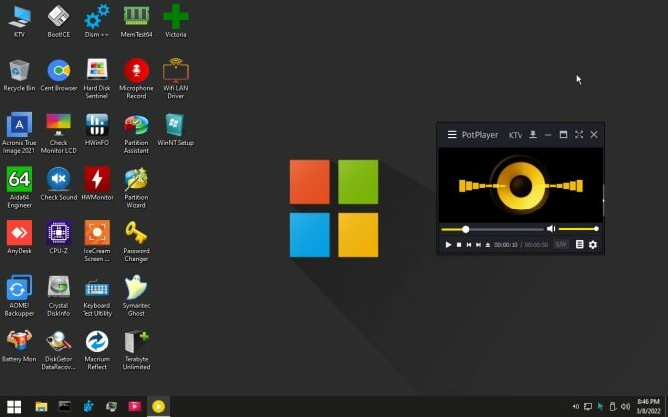
Task: Select the Acronis True Image 2021 icon
Action: click(x=19, y=133)
